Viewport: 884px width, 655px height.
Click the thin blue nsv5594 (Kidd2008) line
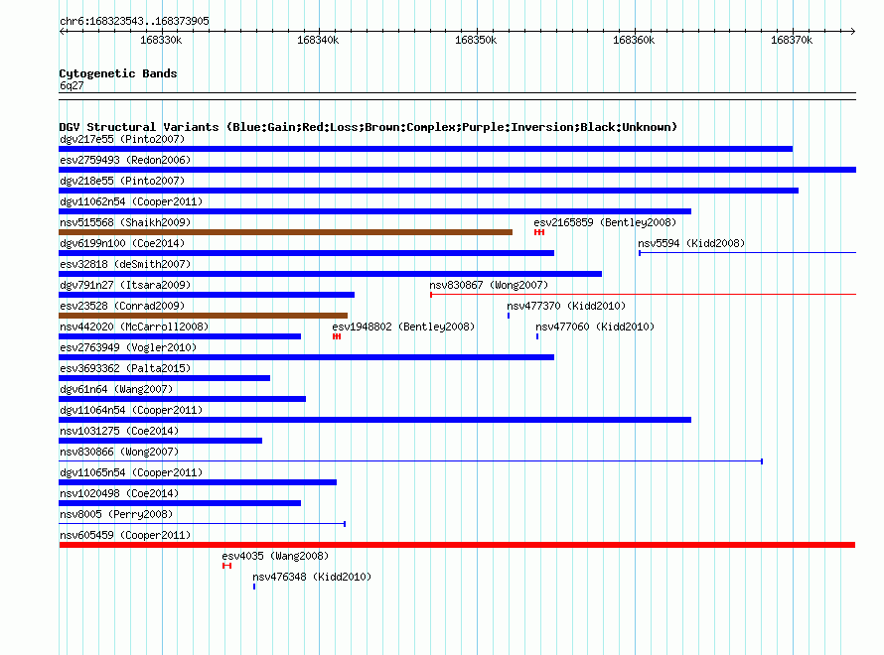point(748,253)
